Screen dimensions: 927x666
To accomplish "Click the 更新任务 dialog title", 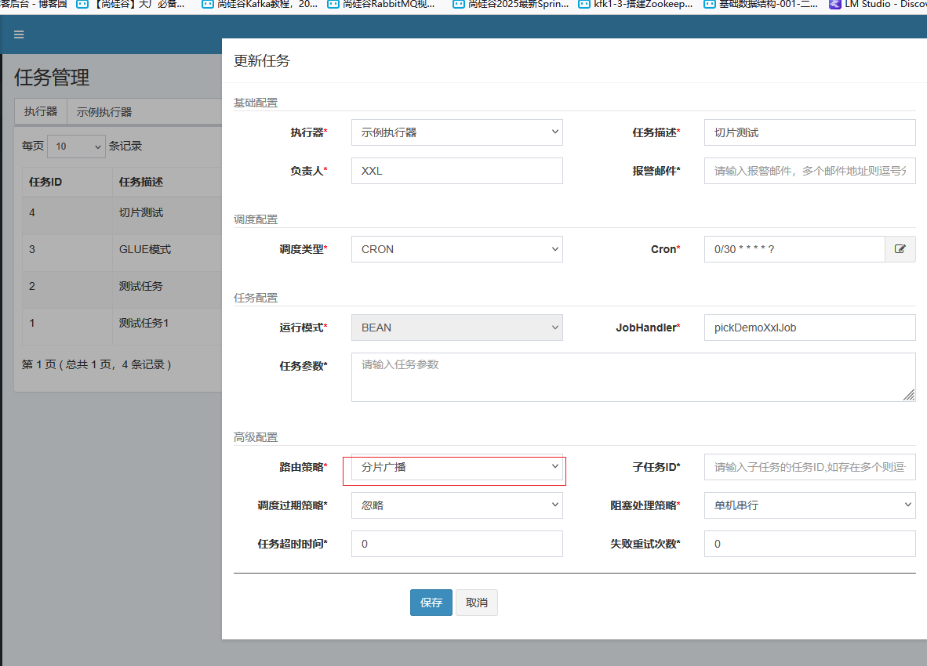I will pyautogui.click(x=262, y=61).
